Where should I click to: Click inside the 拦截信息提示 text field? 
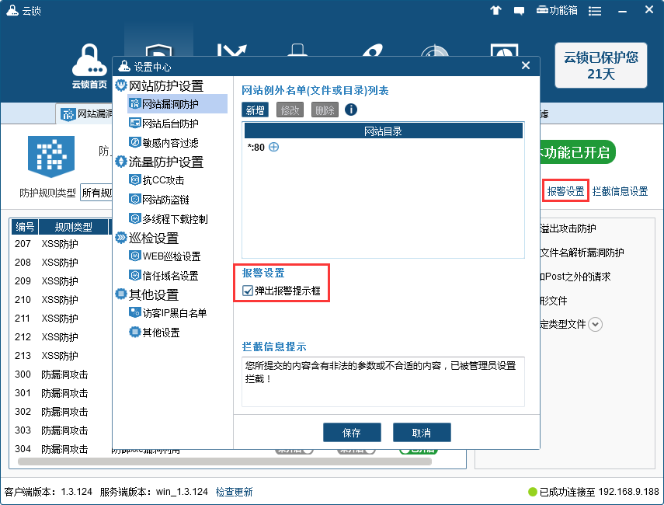click(381, 381)
